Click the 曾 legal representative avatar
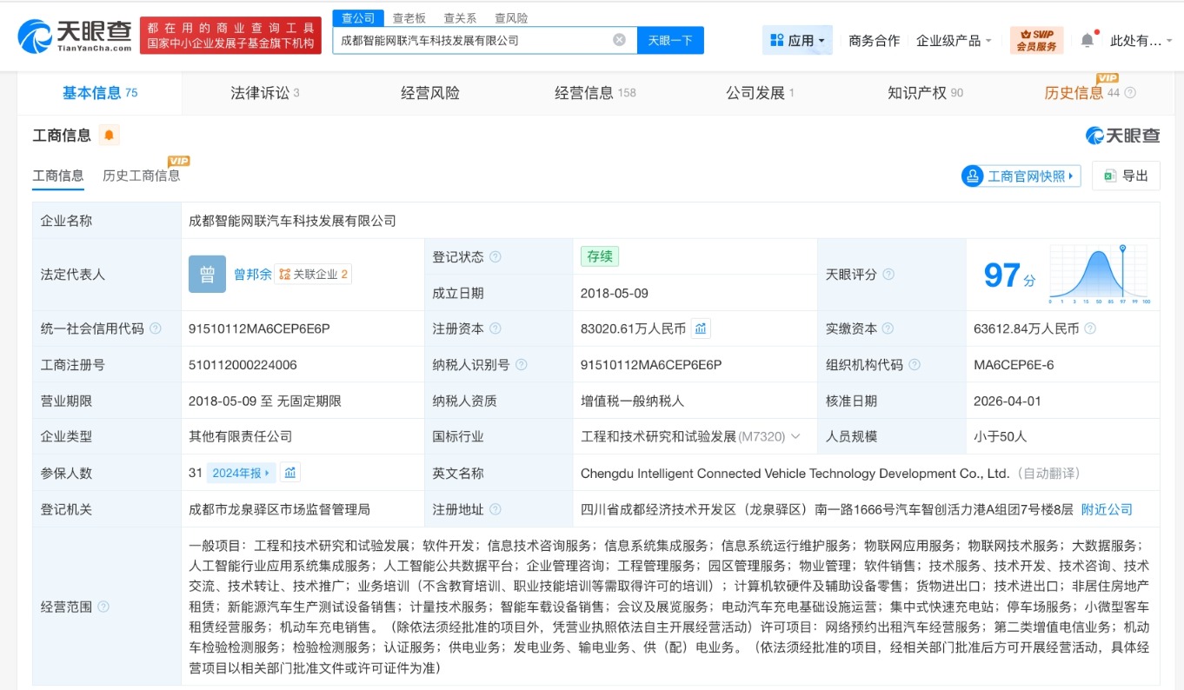 coord(207,275)
